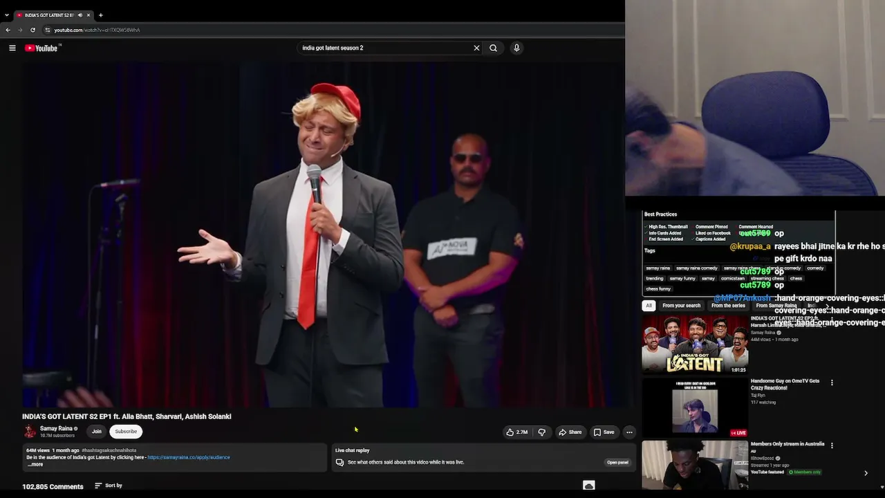Like the video with 2.7M likes
885x498 pixels.
517,432
